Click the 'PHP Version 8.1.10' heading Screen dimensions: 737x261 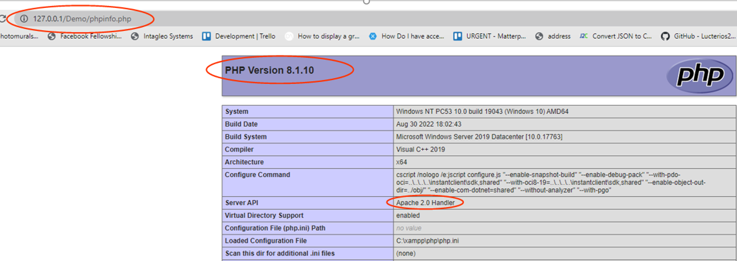point(269,70)
